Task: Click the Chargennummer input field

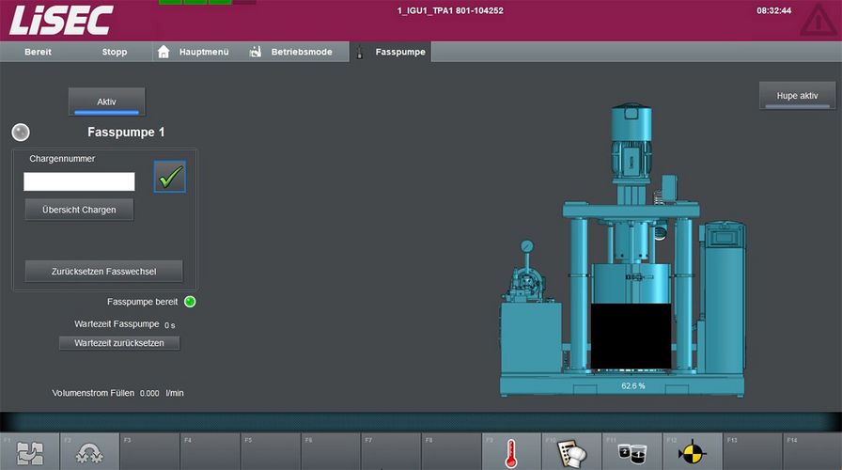Action: tap(79, 181)
